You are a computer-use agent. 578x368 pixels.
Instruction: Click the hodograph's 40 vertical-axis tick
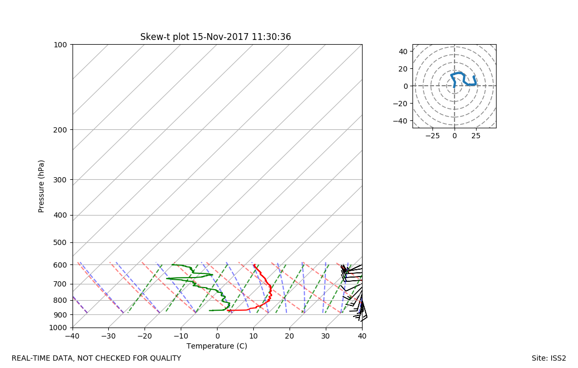pyautogui.click(x=403, y=52)
